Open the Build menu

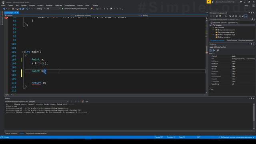pyautogui.click(x=32, y=5)
